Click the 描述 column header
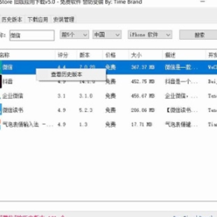This screenshot has height=217, width=217. (184, 55)
